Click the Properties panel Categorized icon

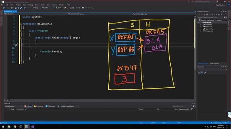(x=199, y=72)
